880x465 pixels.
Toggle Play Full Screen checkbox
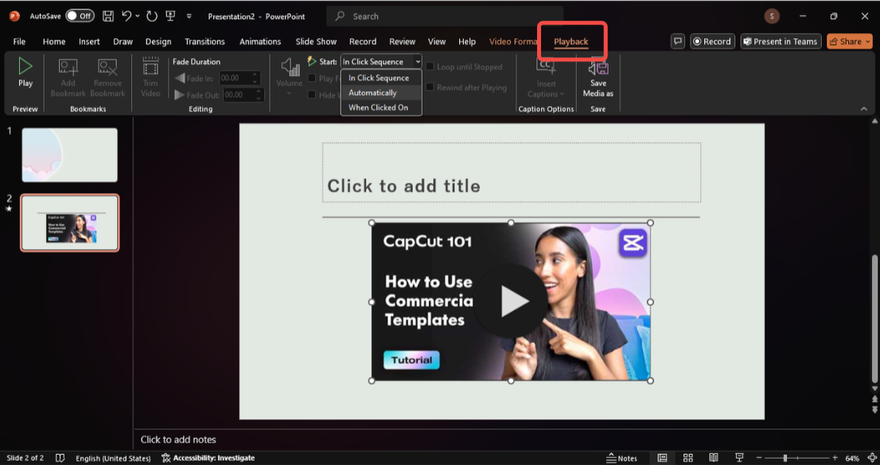[311, 78]
